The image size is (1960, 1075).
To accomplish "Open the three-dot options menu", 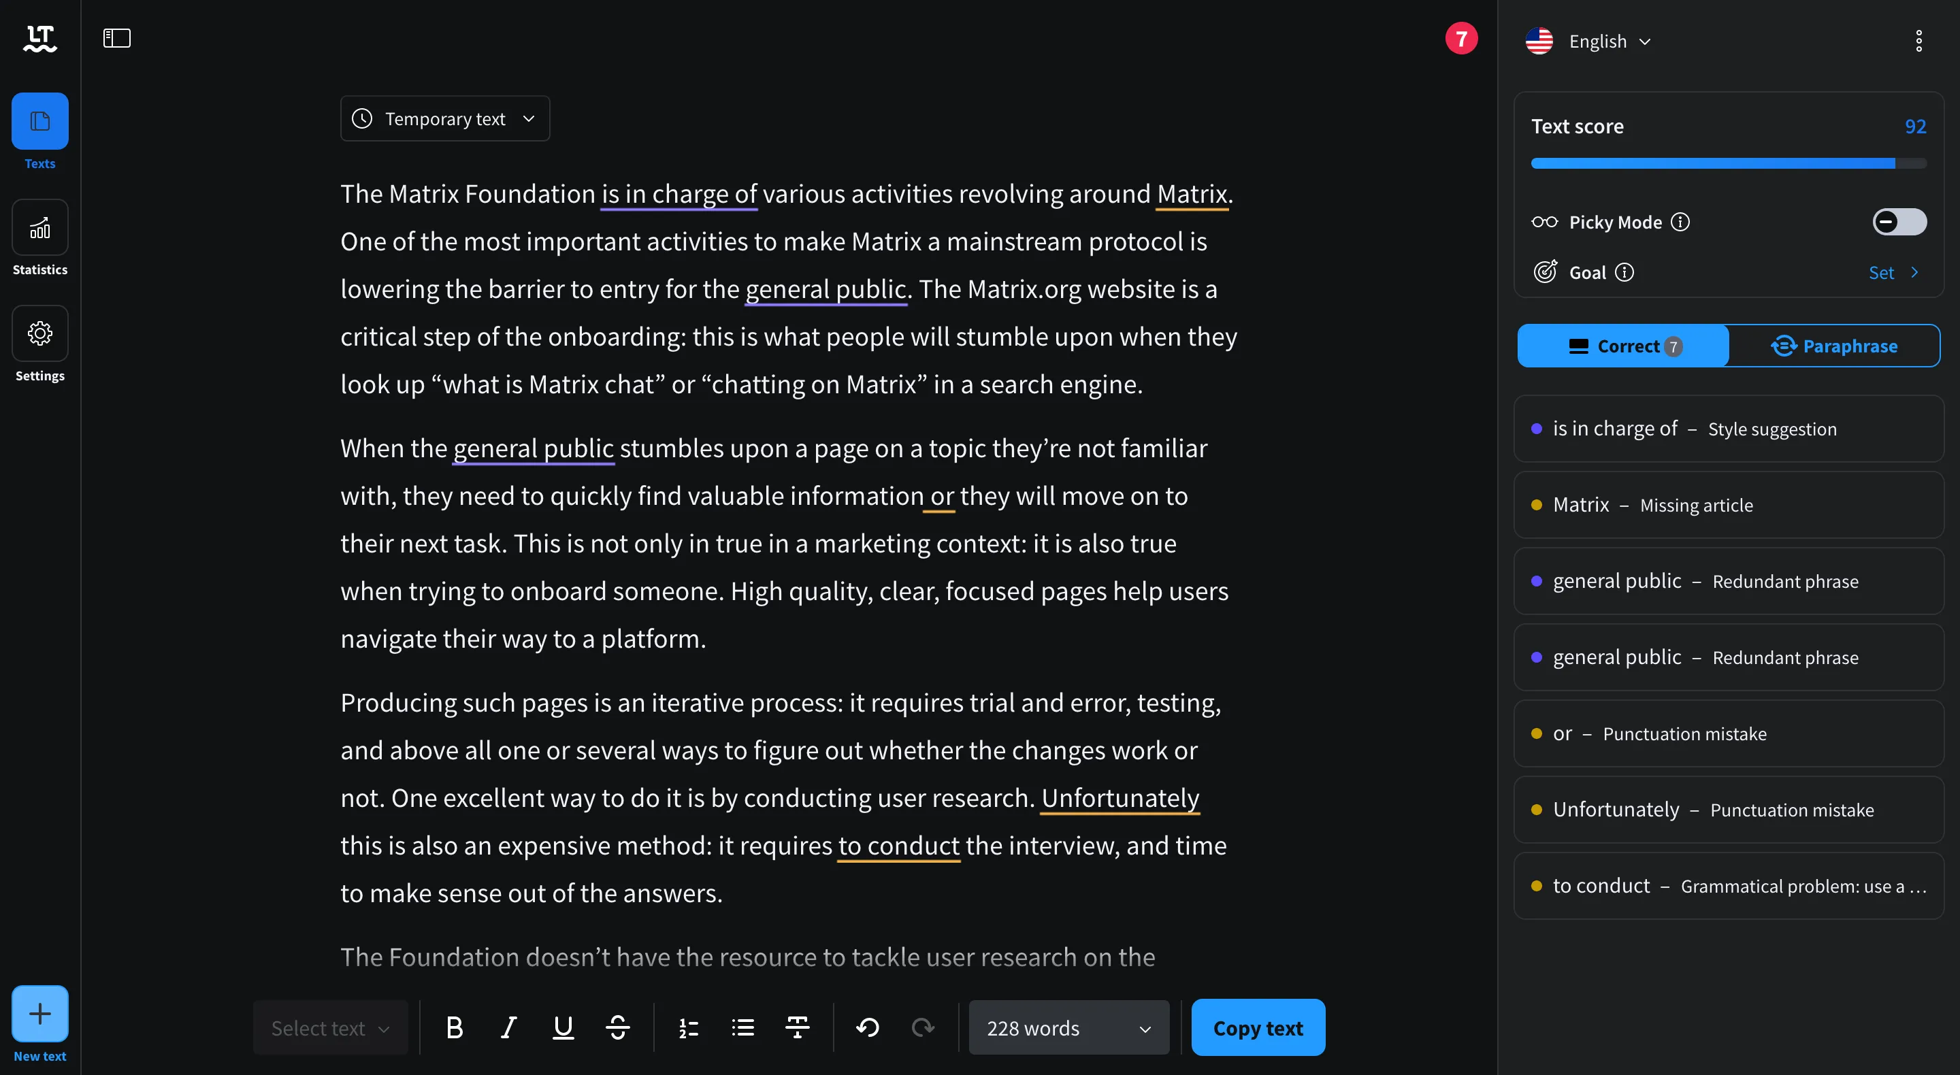I will point(1918,41).
